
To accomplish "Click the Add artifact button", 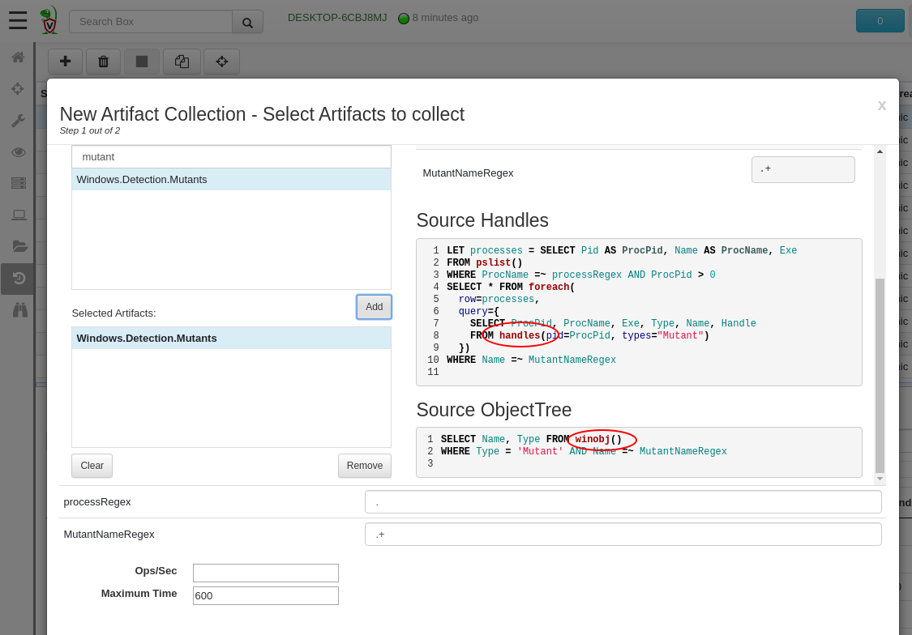I will pos(374,307).
